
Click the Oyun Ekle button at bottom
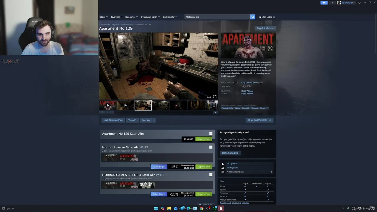click(8, 208)
